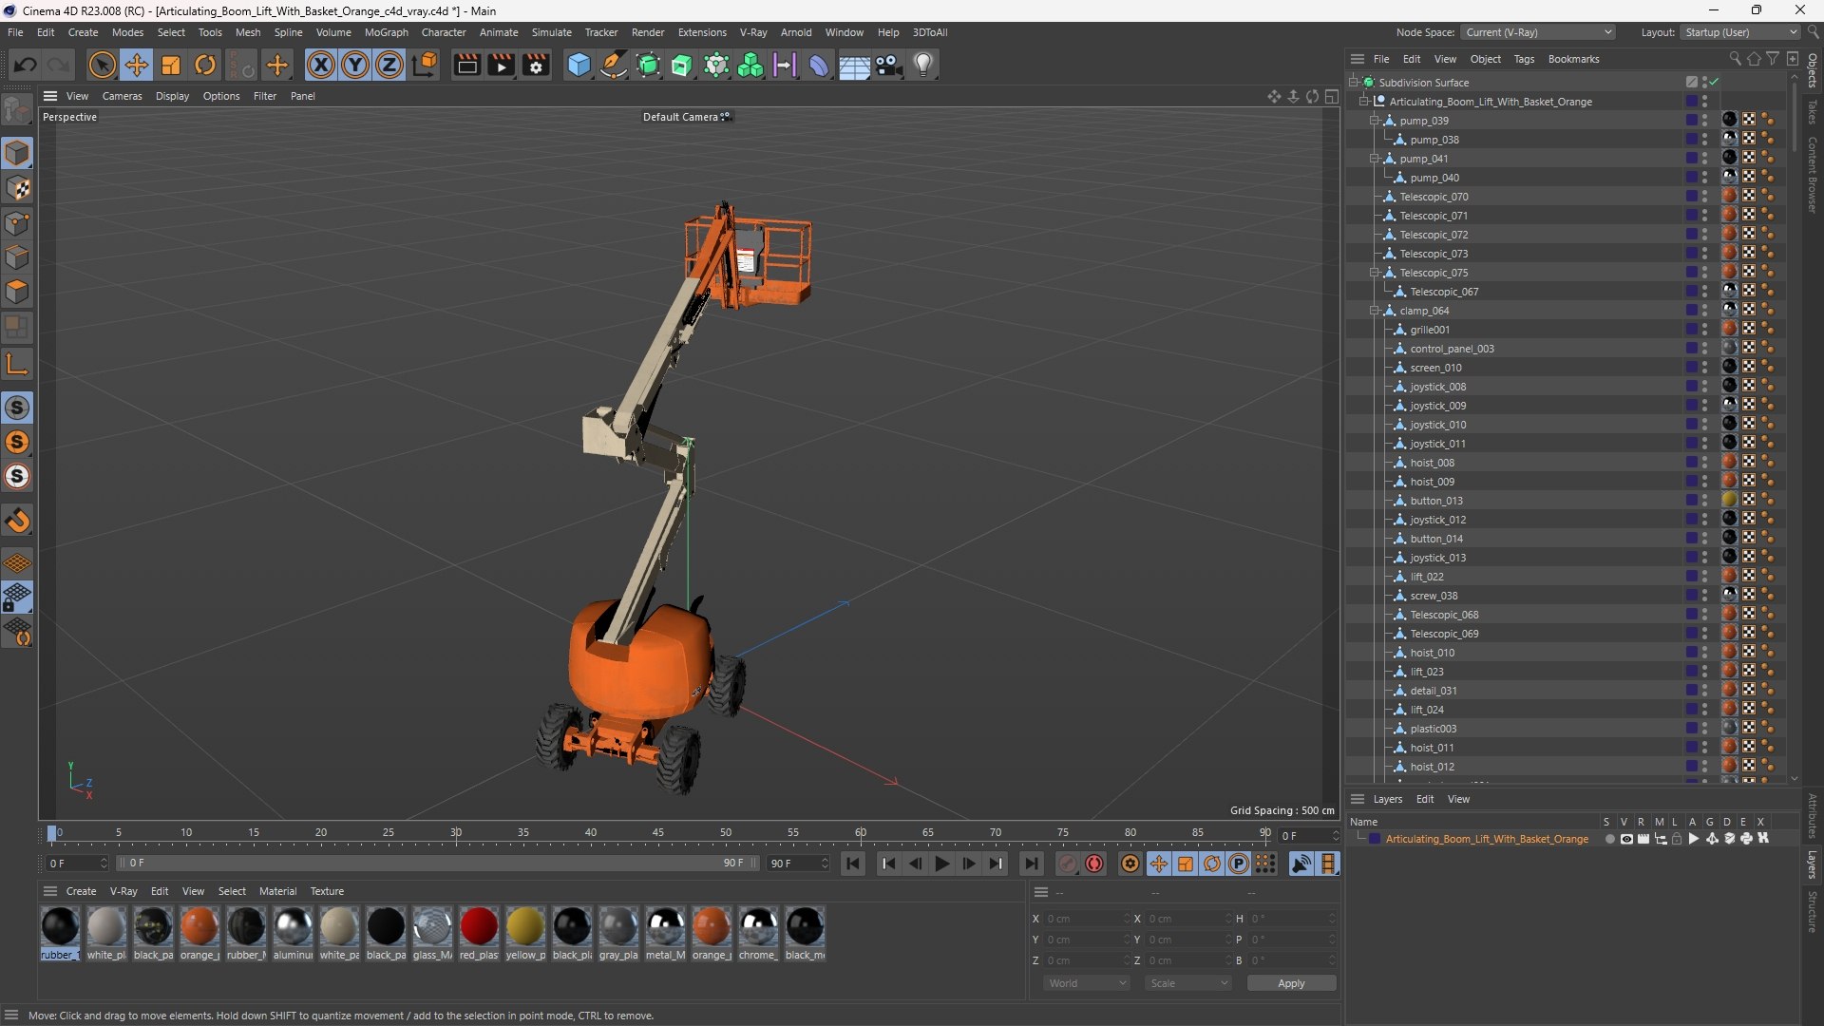
Task: Play the animation forward
Action: click(x=941, y=864)
